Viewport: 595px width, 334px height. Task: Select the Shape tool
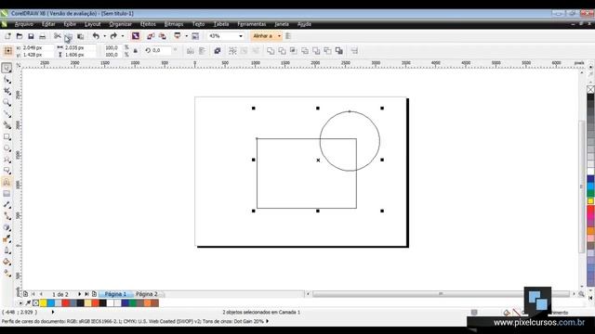pyautogui.click(x=7, y=80)
